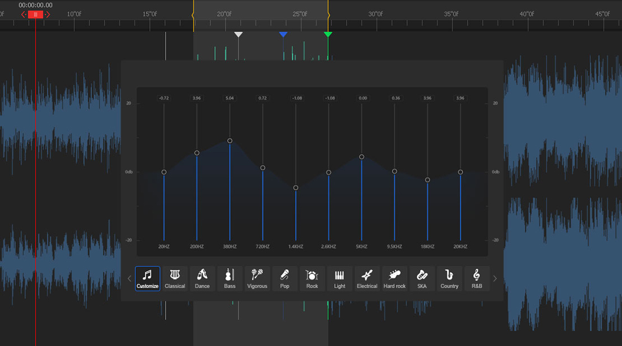Viewport: 622px width, 346px height.
Task: Expand presets with the right chevron arrow
Action: click(x=495, y=278)
